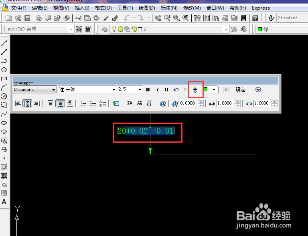
Task: Set paragraph center alignment
Action: [x=27, y=103]
